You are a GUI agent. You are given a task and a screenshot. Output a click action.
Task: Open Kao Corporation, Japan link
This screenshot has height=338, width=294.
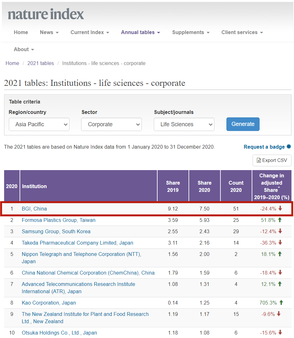coord(49,303)
